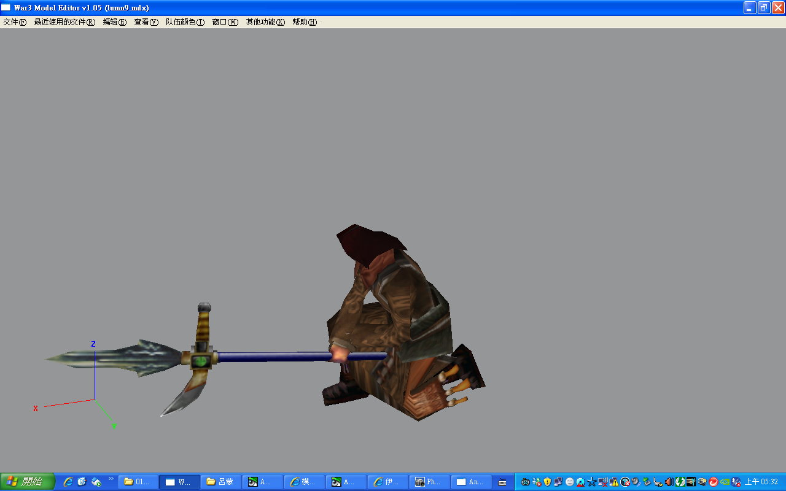Open the 文件(F) menu
The image size is (786, 491).
(15, 22)
